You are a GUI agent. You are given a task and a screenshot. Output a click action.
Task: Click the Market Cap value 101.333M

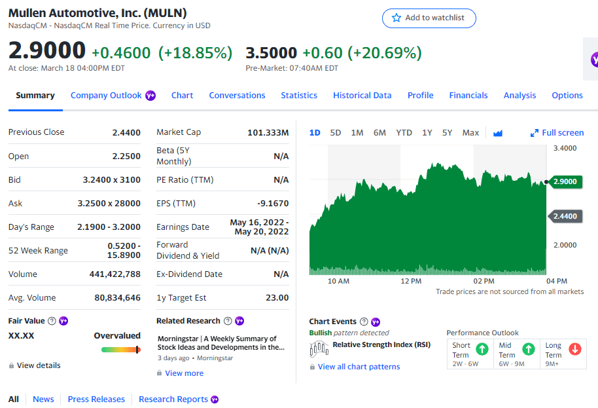(x=268, y=133)
